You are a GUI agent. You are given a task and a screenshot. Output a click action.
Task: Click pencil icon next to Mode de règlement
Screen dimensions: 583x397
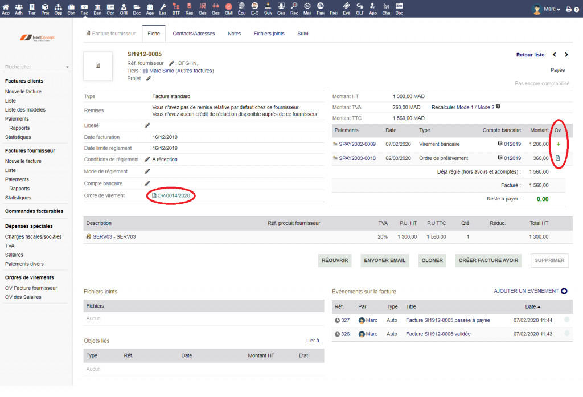click(147, 171)
